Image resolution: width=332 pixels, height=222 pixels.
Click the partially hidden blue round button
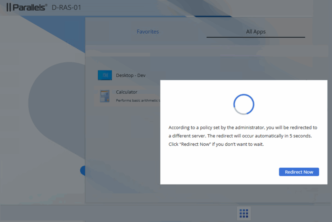click(82, 171)
